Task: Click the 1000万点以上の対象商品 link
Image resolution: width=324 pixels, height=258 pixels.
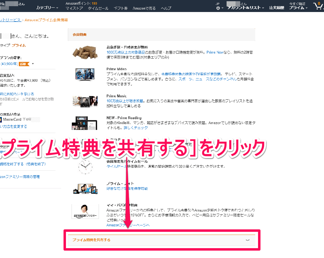Action: (126, 52)
